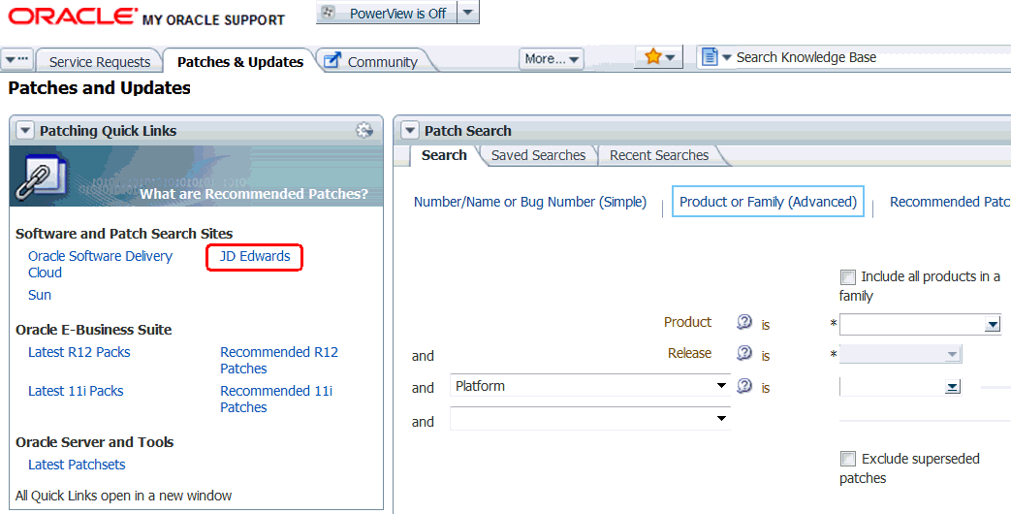Collapse the Patching Quick Links panel
The height and width of the screenshot is (514, 1011).
point(24,131)
